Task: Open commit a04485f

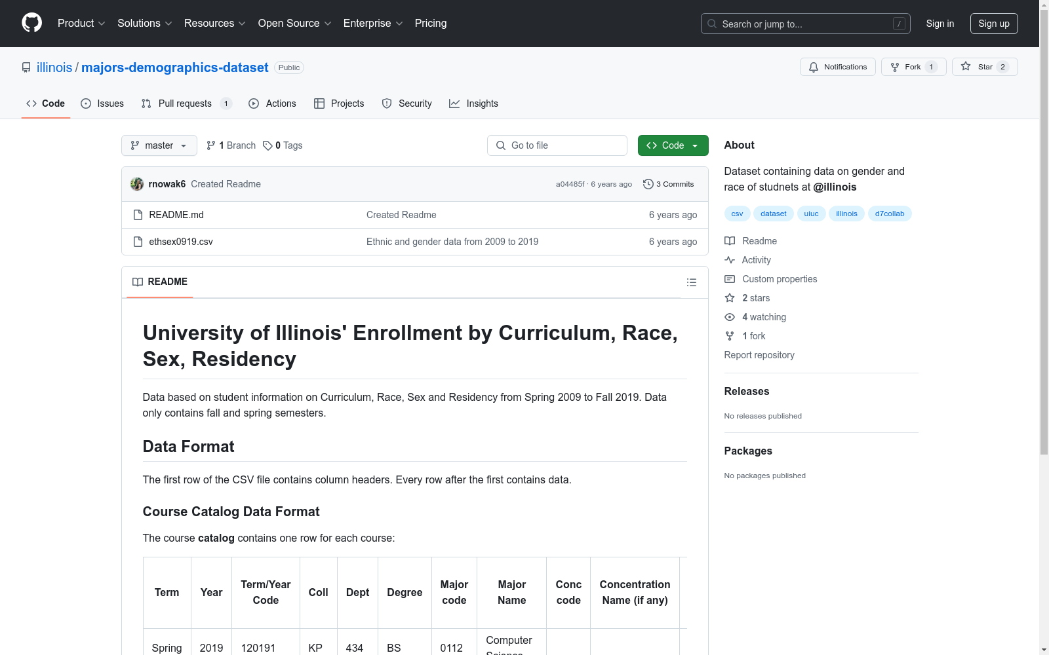Action: pos(570,184)
